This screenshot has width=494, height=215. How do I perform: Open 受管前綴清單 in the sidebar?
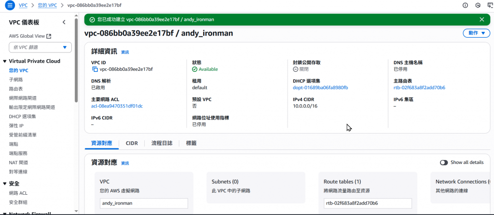[23, 134]
